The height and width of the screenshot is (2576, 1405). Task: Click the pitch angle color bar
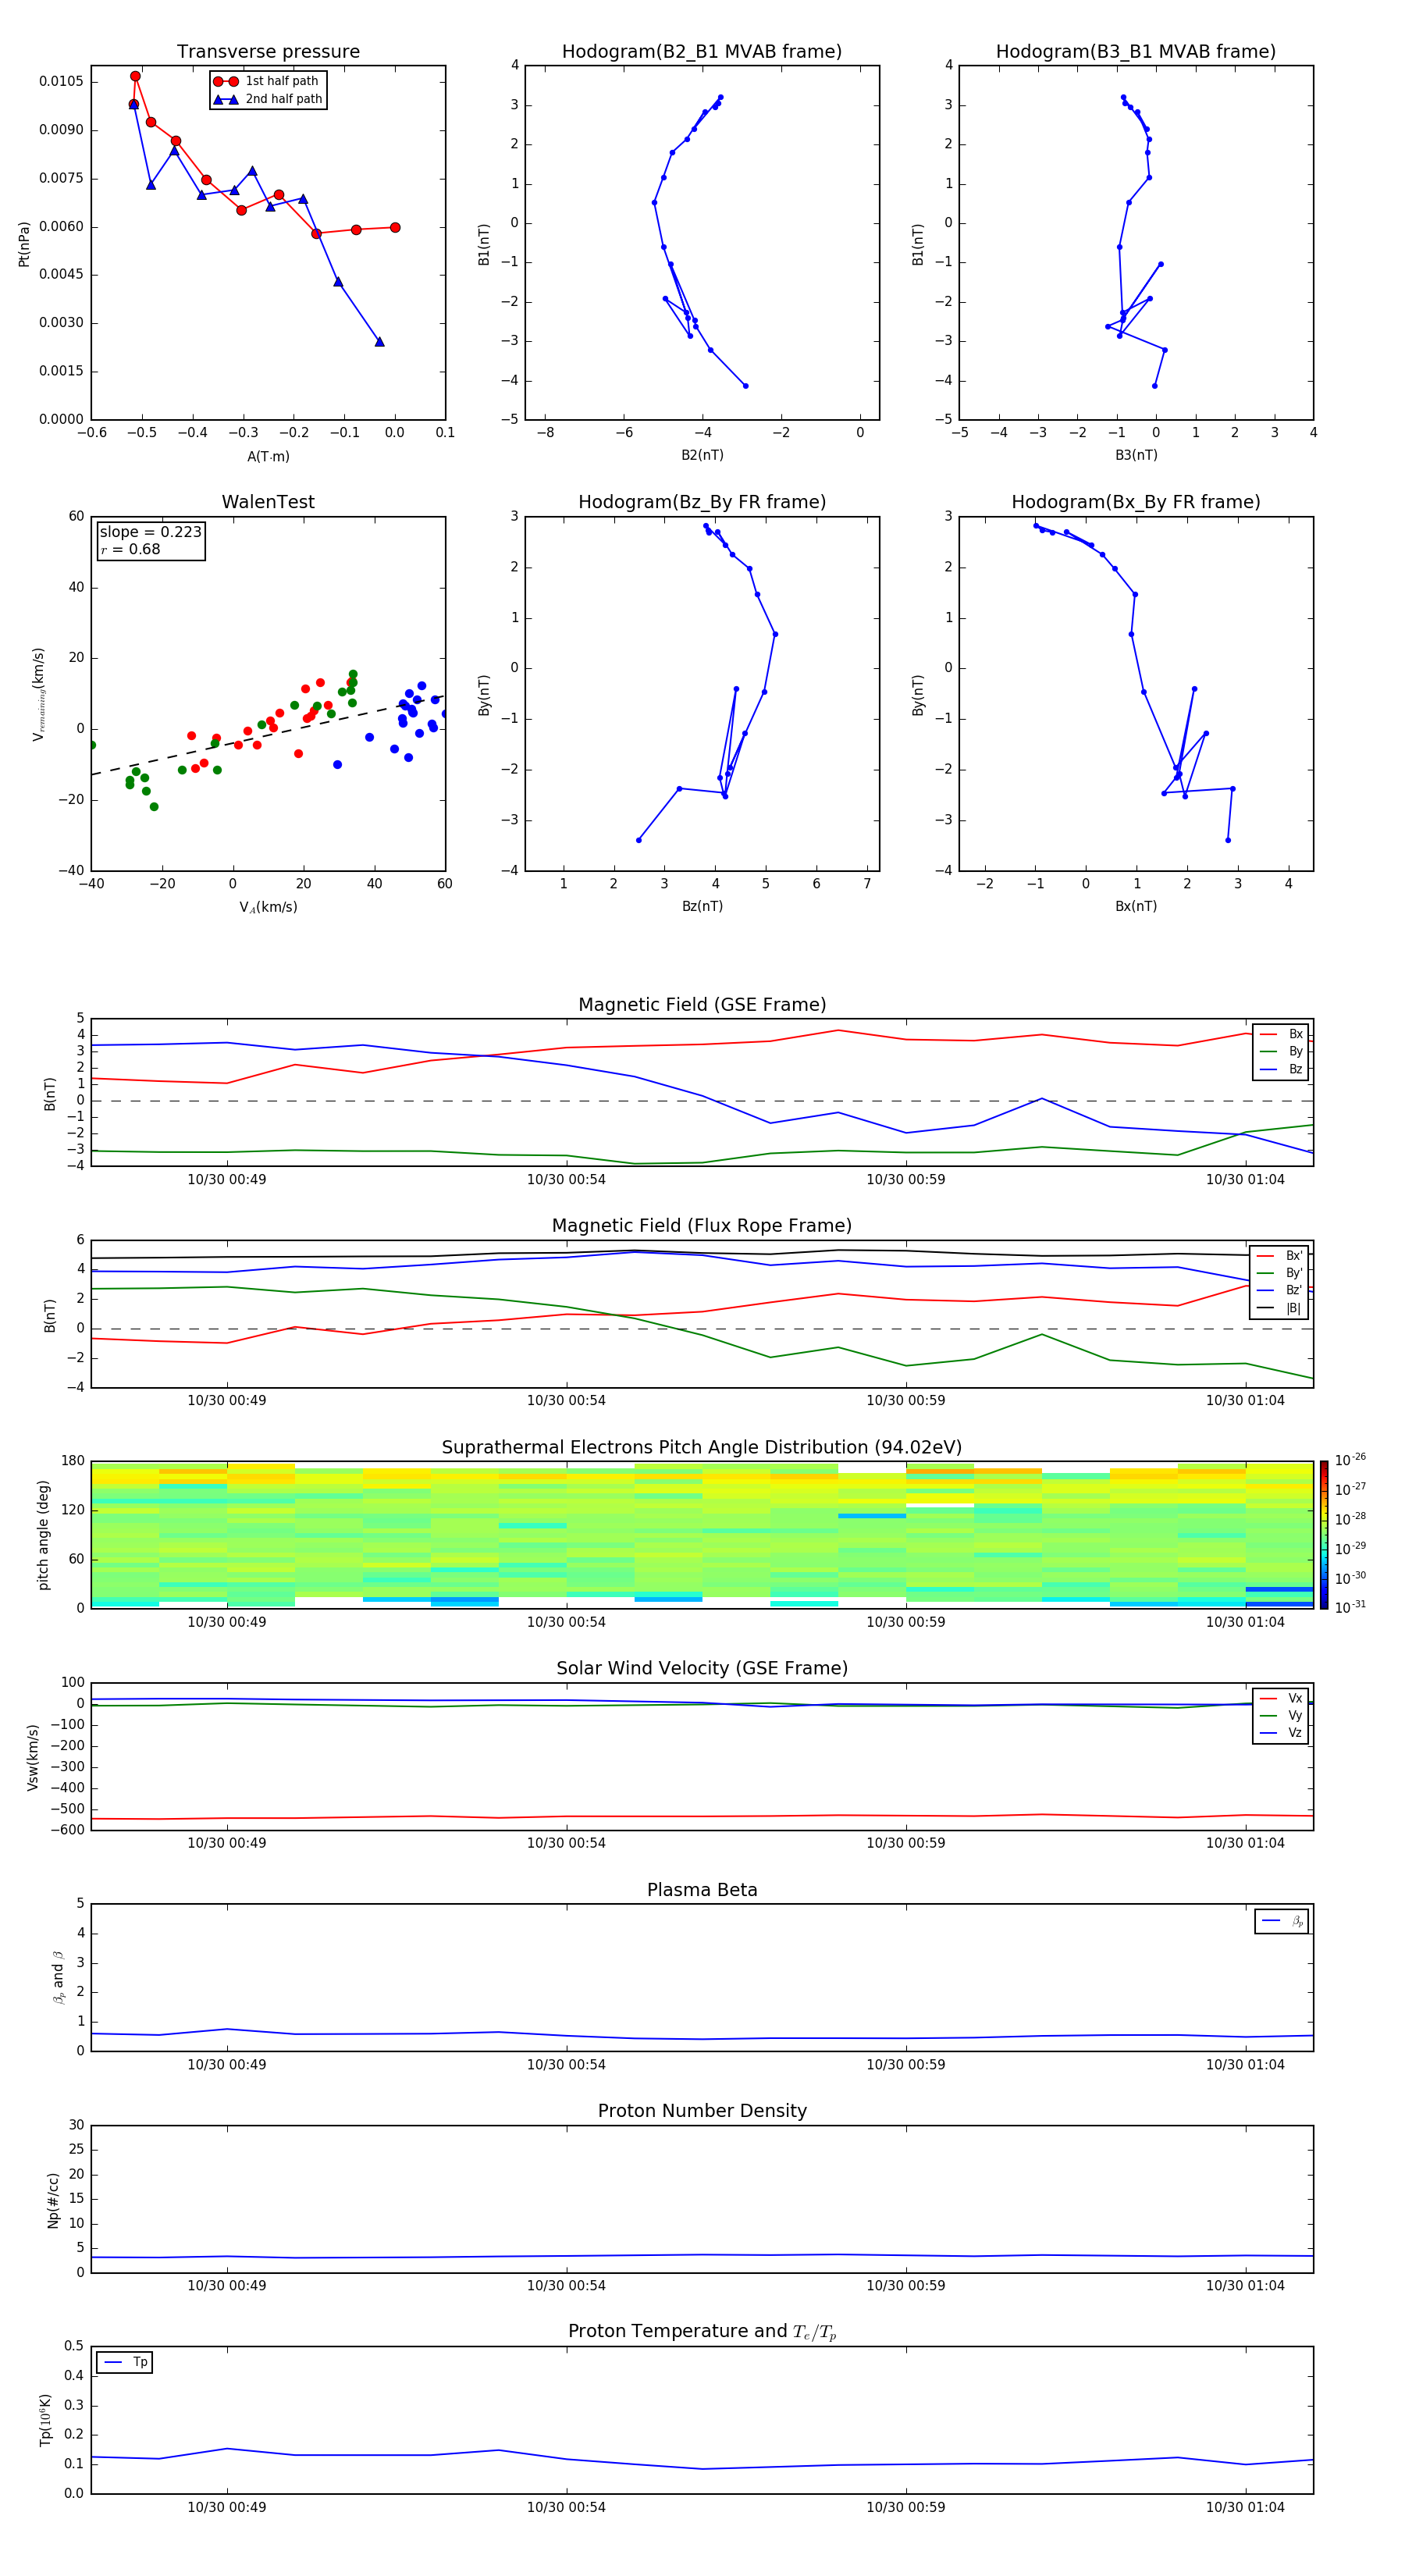click(1324, 1535)
